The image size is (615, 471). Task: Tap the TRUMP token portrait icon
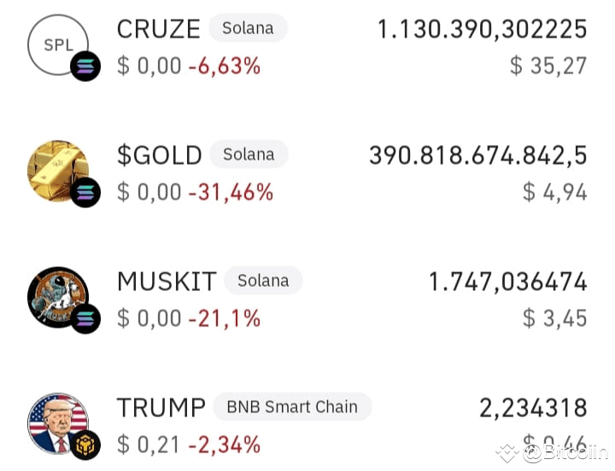coord(58,423)
